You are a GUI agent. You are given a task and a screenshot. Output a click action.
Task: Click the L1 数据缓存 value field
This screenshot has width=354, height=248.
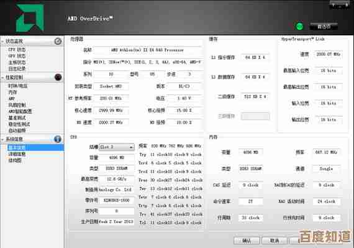point(255,77)
